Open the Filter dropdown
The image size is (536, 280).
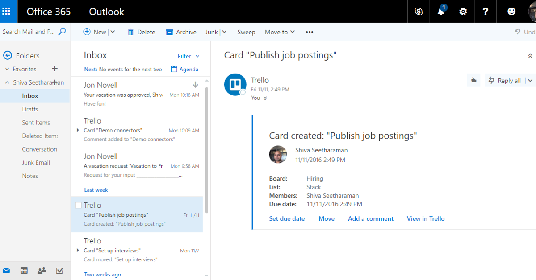188,56
